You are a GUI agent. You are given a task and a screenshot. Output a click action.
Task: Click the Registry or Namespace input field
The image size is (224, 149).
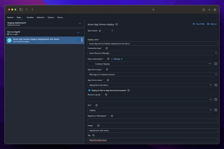[x=152, y=121]
